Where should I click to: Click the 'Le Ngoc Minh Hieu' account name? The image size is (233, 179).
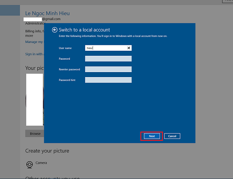click(47, 14)
